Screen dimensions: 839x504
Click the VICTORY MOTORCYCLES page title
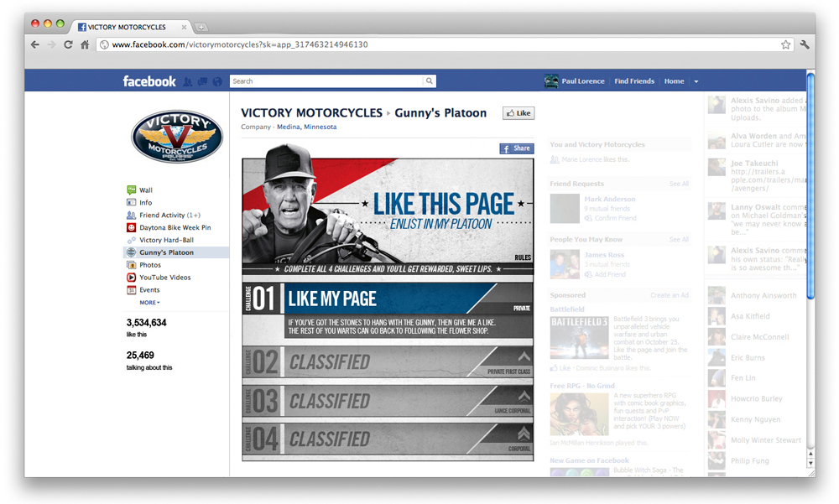click(x=311, y=113)
